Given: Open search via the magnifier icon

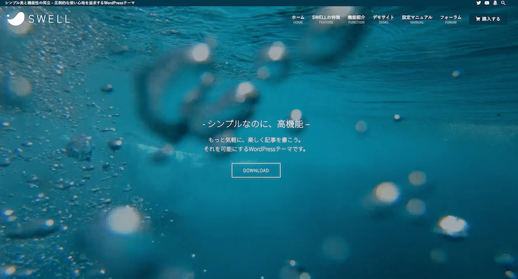Looking at the screenshot, I should pyautogui.click(x=504, y=3).
